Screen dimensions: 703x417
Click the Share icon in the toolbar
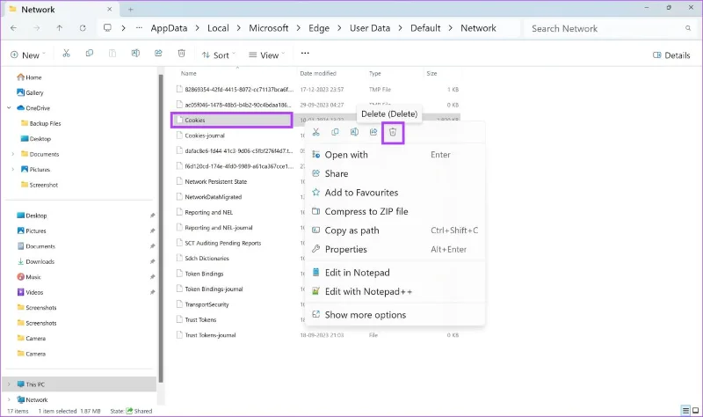[158, 54]
